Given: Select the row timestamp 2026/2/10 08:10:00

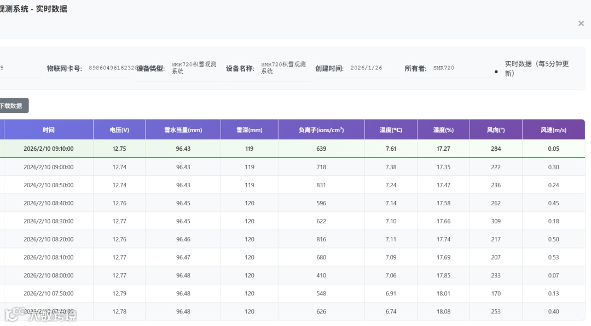Looking at the screenshot, I should coord(49,257).
